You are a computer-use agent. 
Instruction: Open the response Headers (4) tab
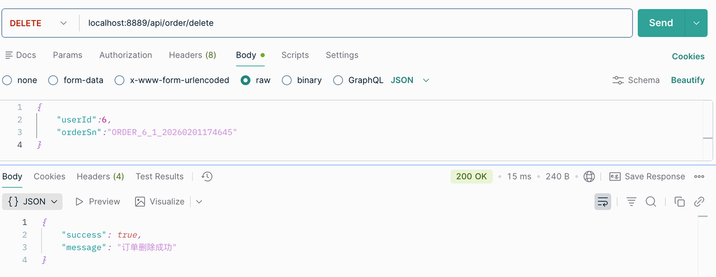tap(101, 176)
